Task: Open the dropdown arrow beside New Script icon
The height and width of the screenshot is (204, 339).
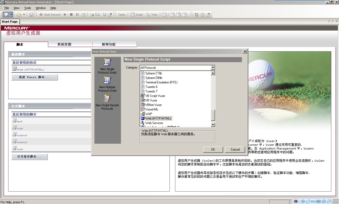Action: tap(11, 15)
